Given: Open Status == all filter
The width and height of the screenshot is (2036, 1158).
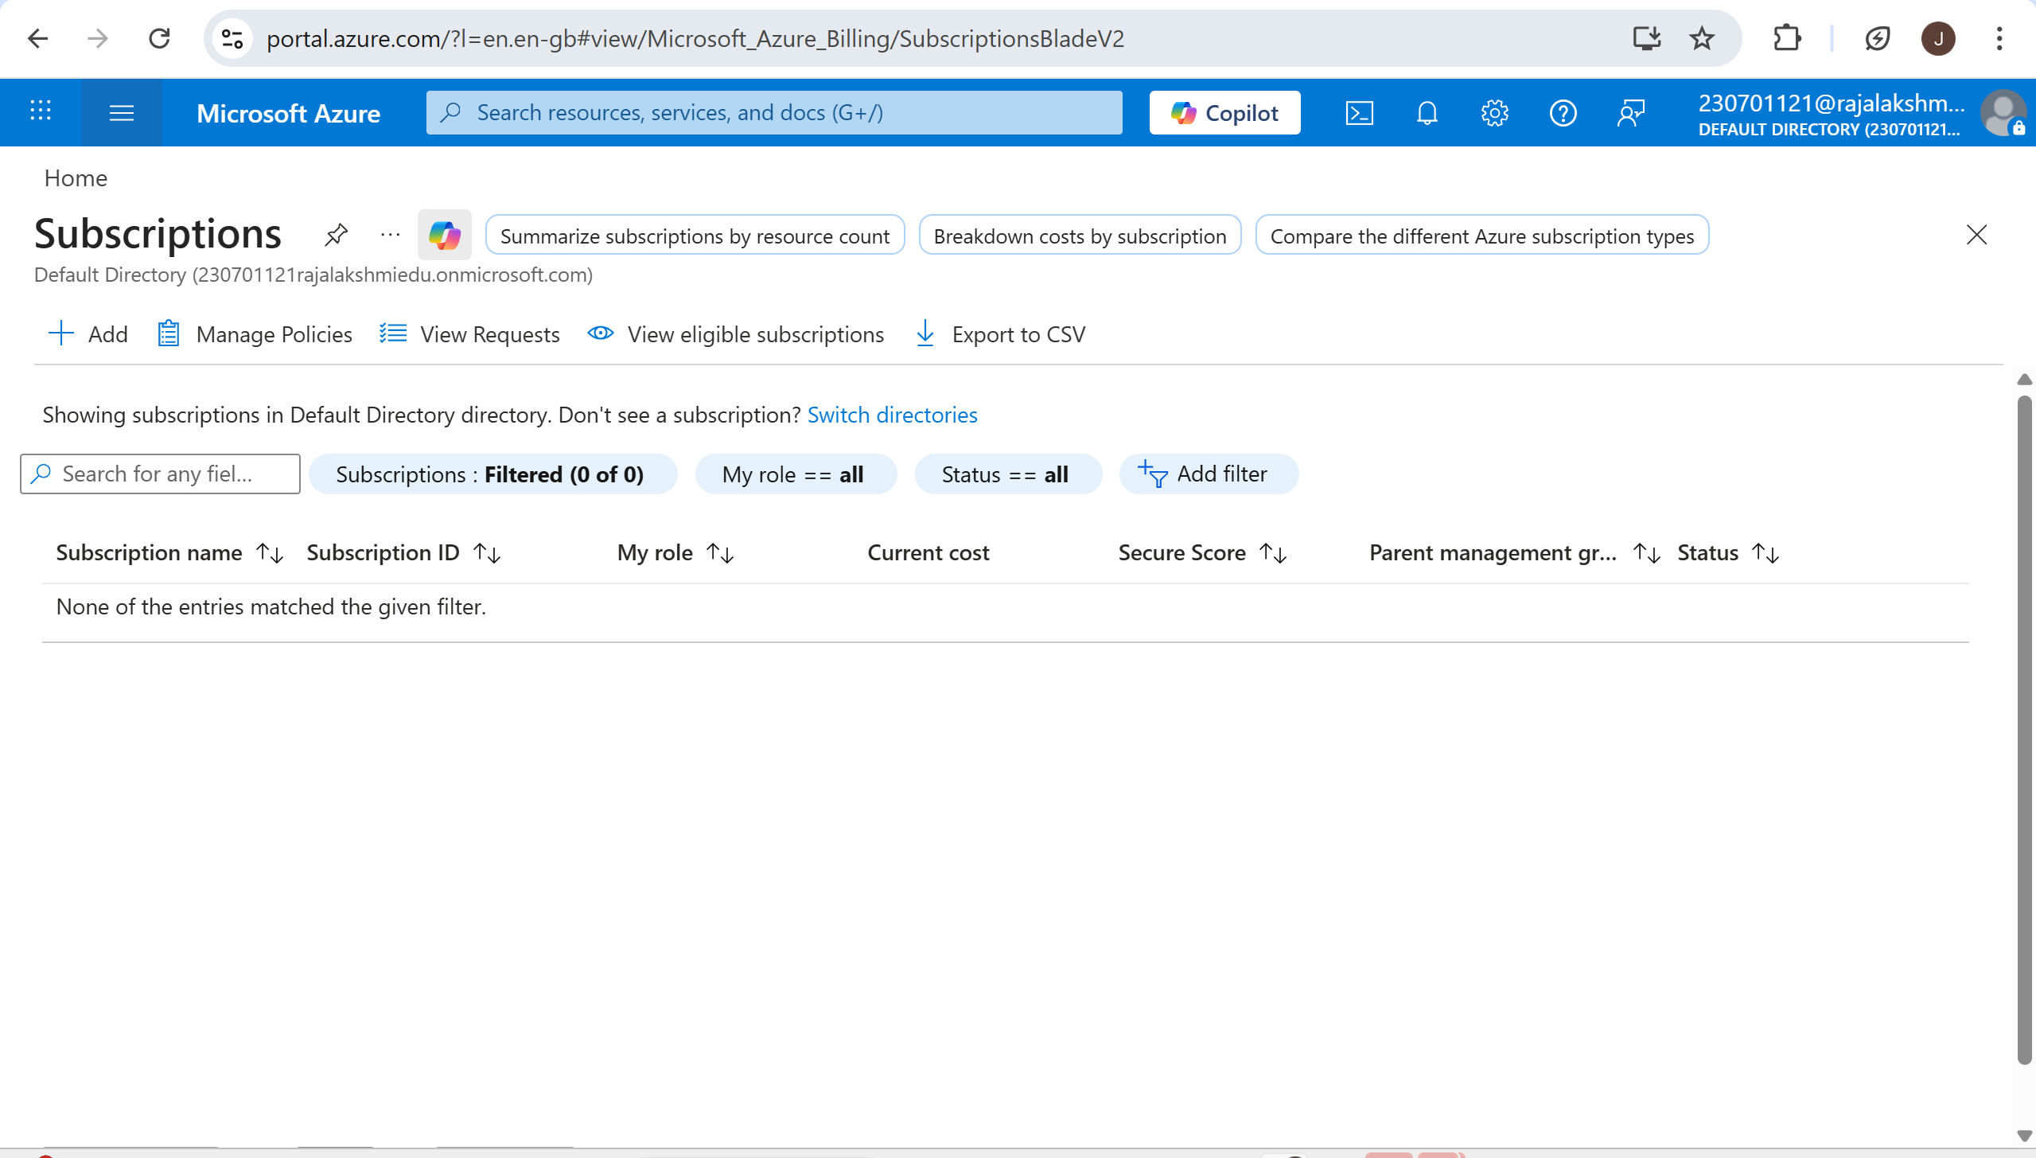Looking at the screenshot, I should point(1008,474).
